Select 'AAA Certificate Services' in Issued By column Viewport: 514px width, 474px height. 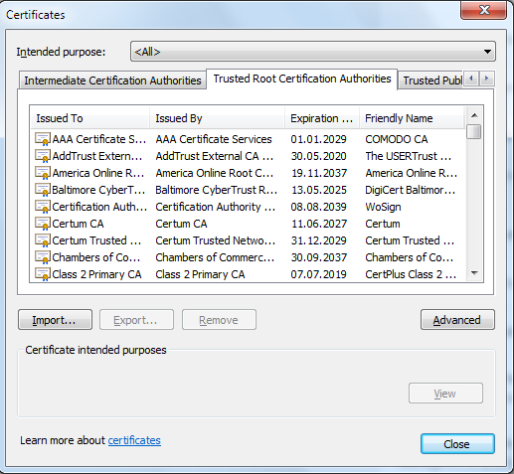(x=214, y=139)
